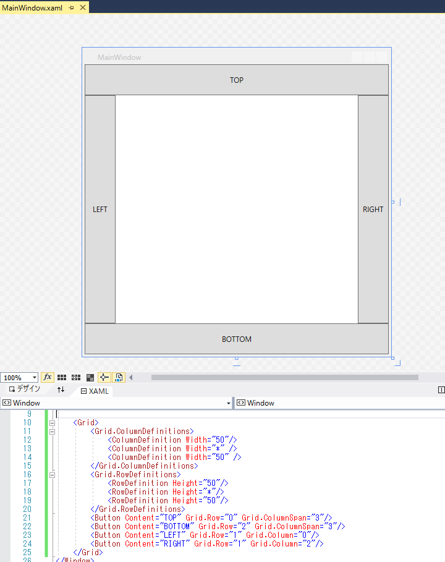Open the right Window member dropdown
The height and width of the screenshot is (562, 445).
(340, 403)
